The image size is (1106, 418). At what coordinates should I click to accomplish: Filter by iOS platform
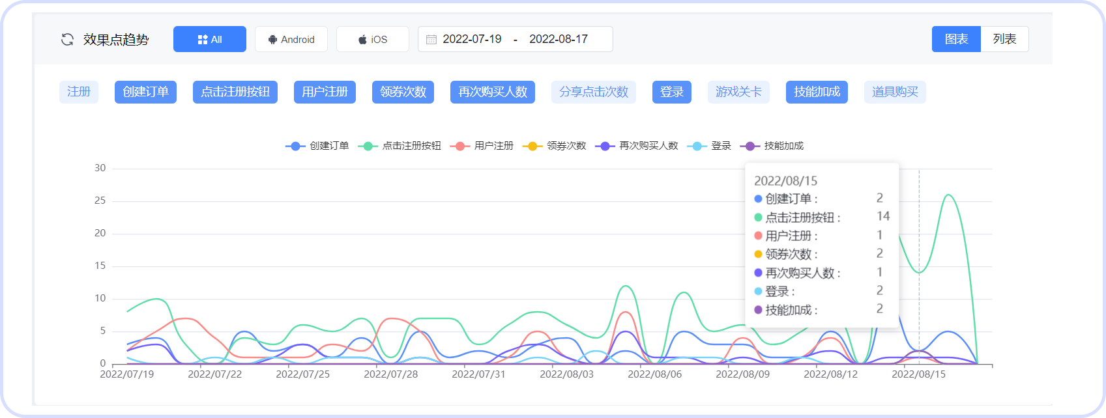tap(373, 39)
